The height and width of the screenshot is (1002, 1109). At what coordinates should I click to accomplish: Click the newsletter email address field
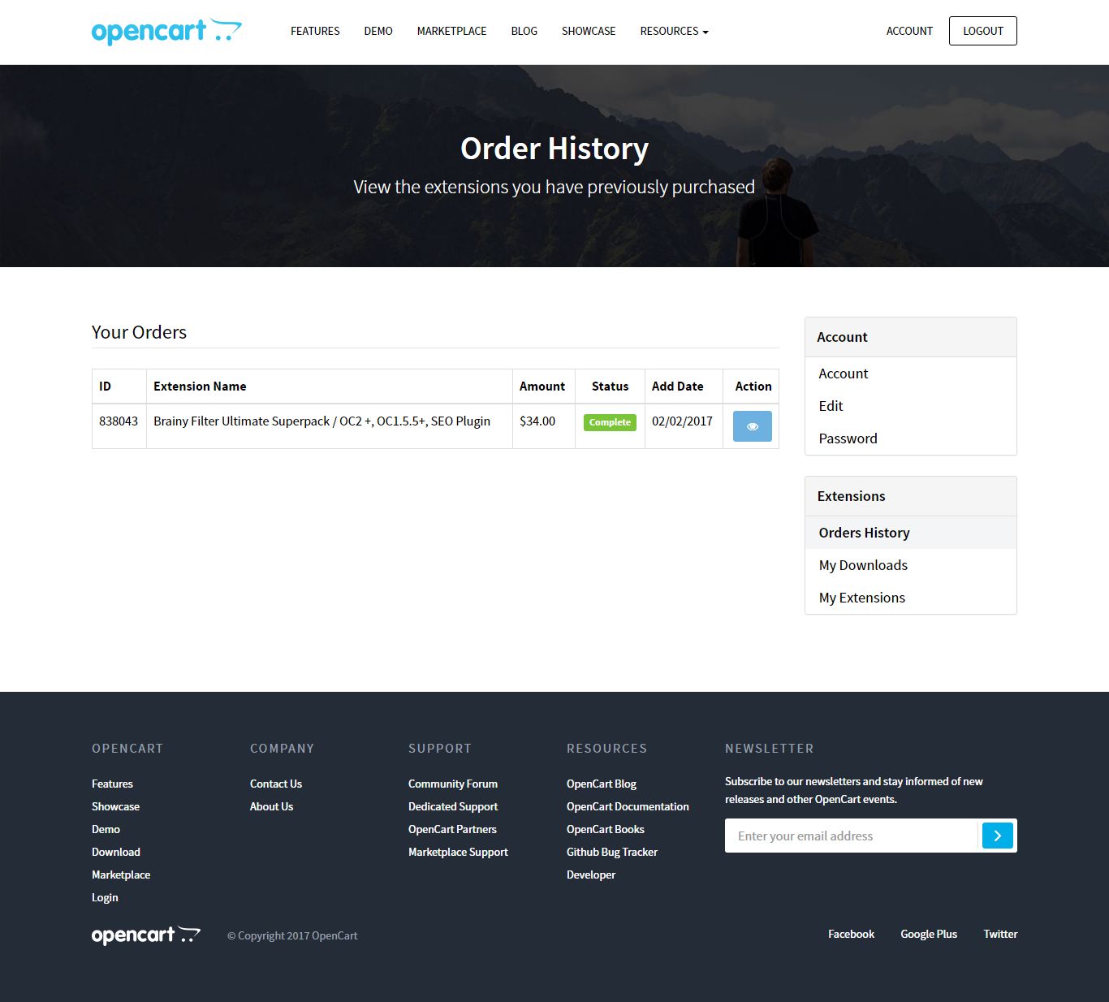852,836
